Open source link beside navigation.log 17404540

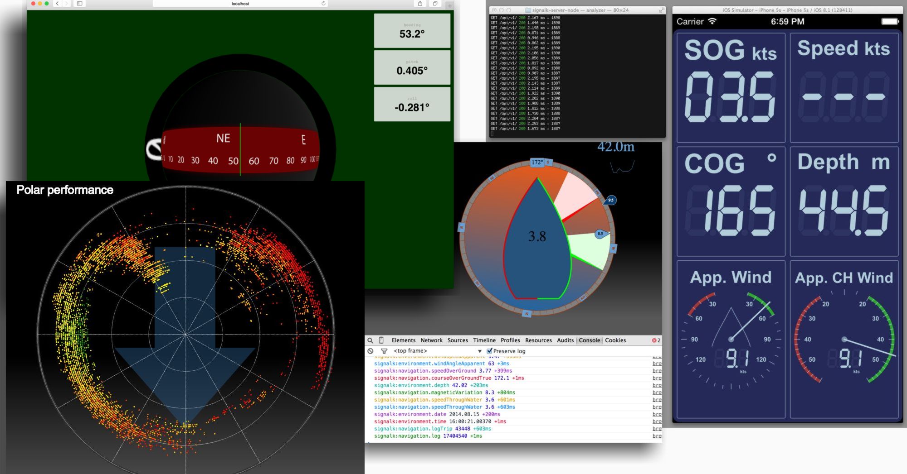click(657, 436)
